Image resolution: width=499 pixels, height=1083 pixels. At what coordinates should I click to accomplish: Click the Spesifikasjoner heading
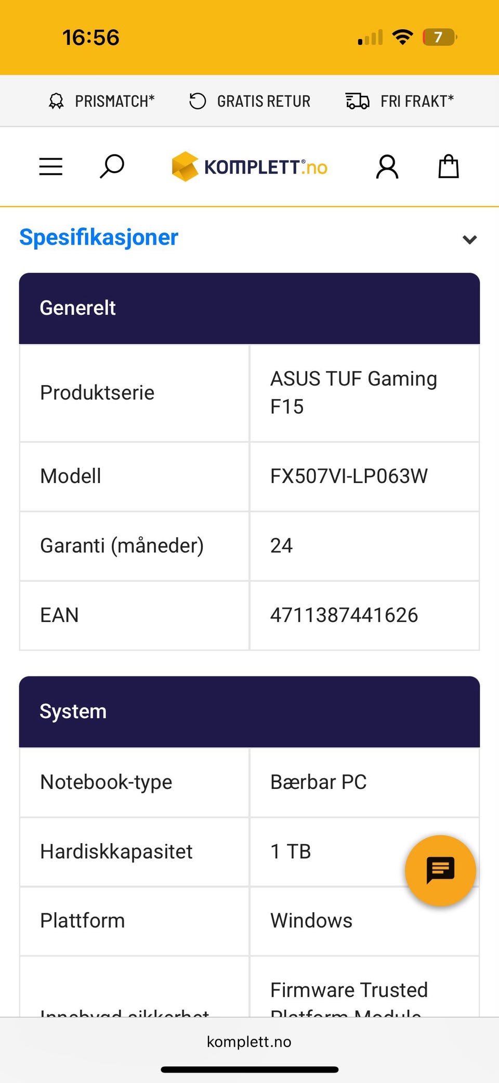(99, 237)
